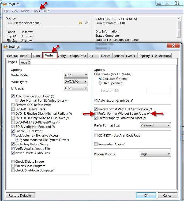
Task: Click the Sectors in L0 input field
Action: point(159,90)
